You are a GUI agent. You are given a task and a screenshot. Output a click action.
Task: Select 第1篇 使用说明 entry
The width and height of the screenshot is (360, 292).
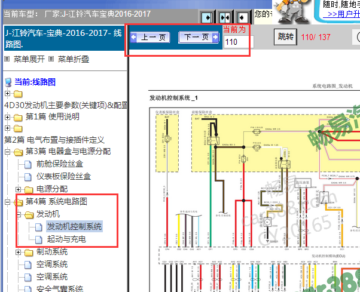click(53, 116)
